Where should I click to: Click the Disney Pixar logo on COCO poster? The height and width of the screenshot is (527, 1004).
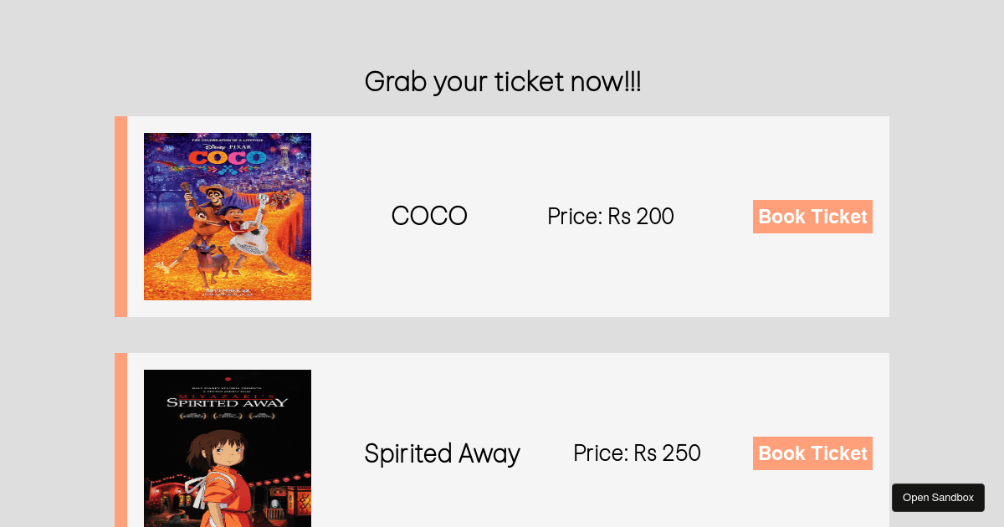click(x=227, y=146)
